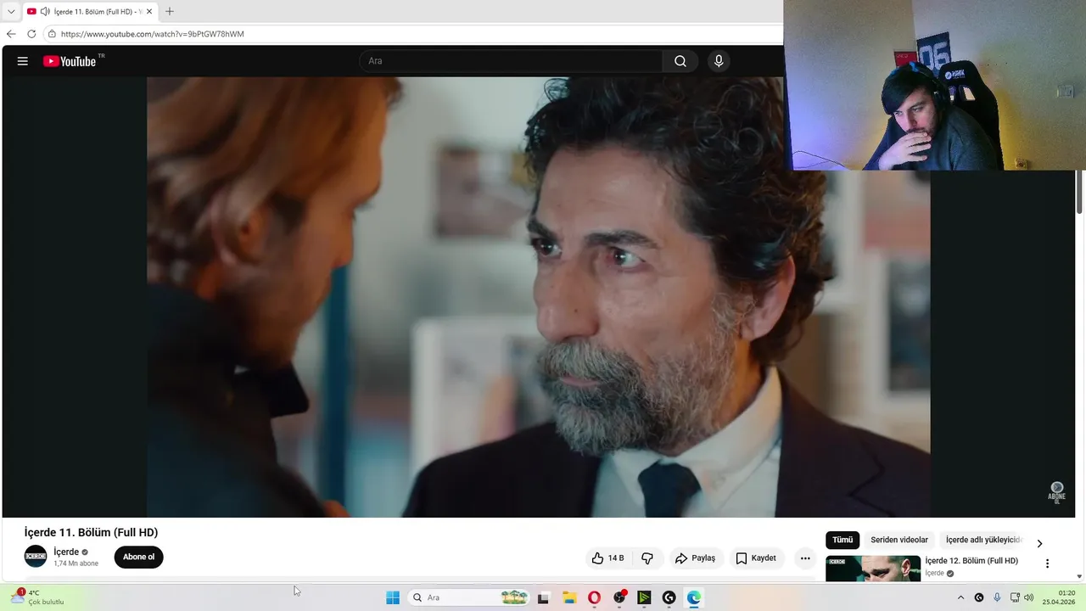The width and height of the screenshot is (1086, 611).
Task: Go to YouTube home via logo
Action: point(70,61)
